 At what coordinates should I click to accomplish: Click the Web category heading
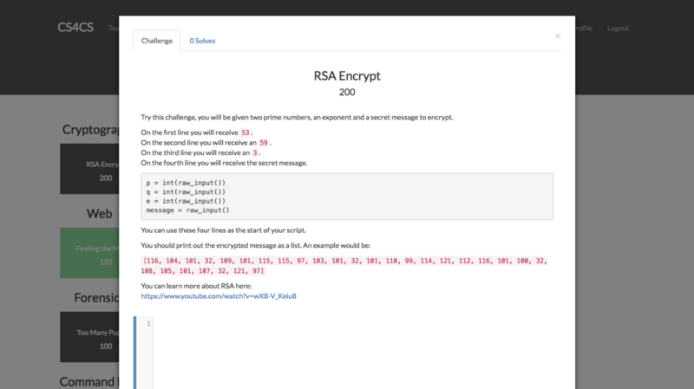[x=99, y=213]
